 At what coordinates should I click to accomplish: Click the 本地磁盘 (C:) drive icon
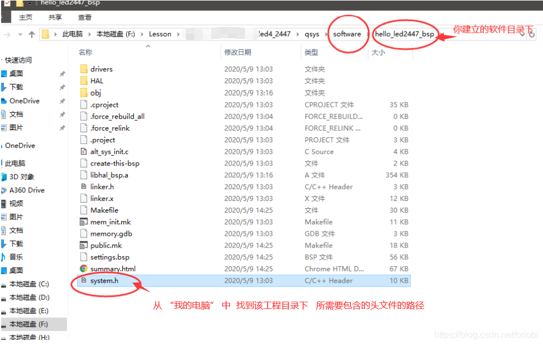(x=4, y=285)
